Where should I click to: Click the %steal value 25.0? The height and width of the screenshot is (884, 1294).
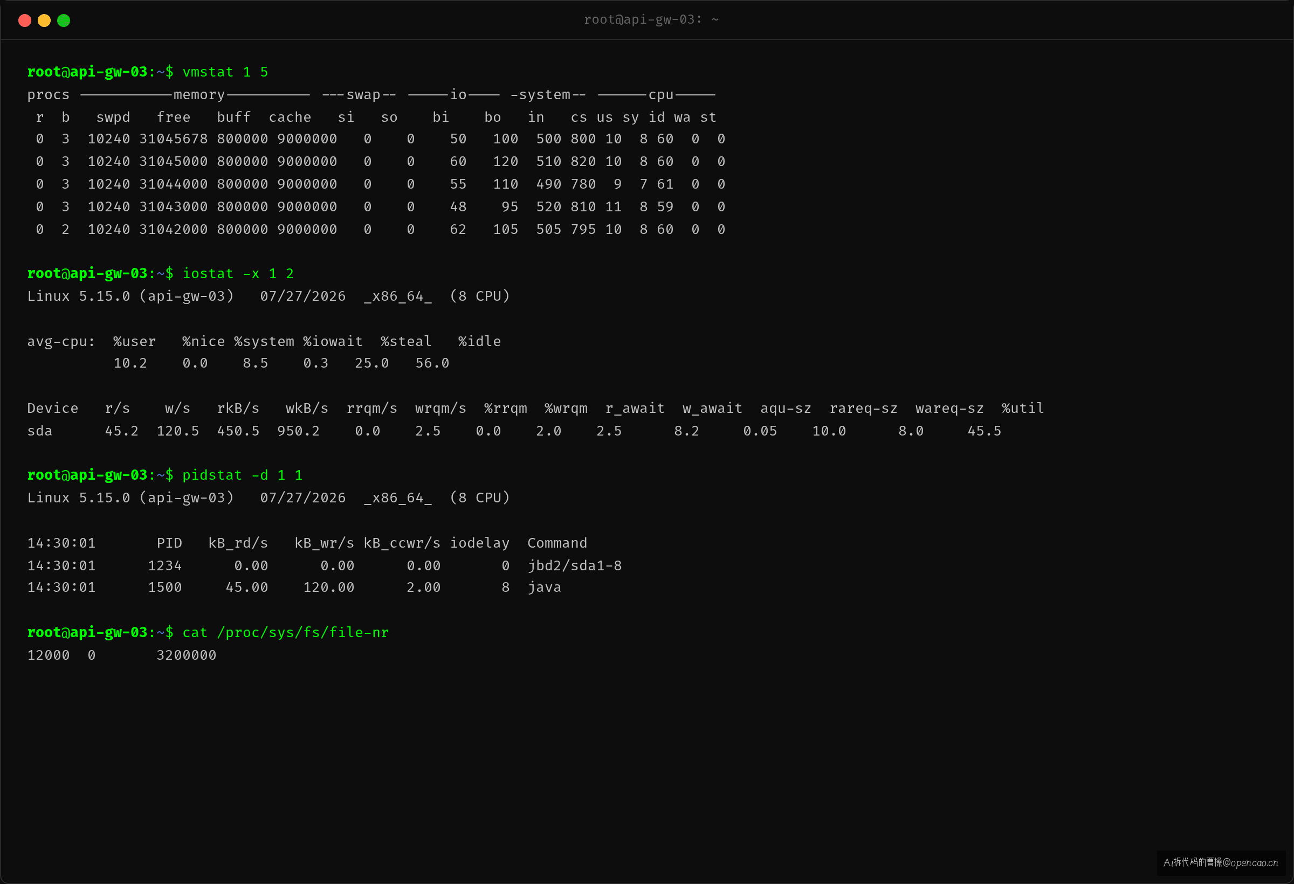click(371, 363)
